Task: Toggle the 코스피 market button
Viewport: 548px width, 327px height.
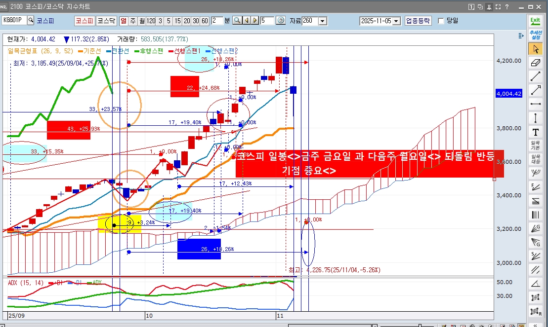Action: pyautogui.click(x=84, y=21)
